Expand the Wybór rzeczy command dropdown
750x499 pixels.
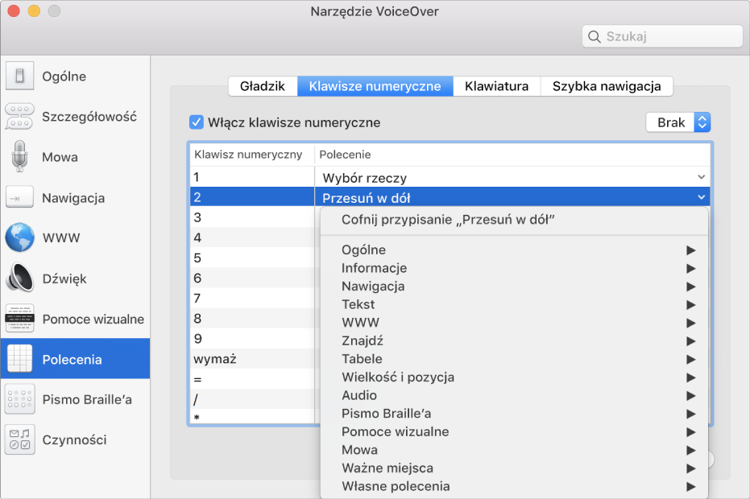(699, 177)
